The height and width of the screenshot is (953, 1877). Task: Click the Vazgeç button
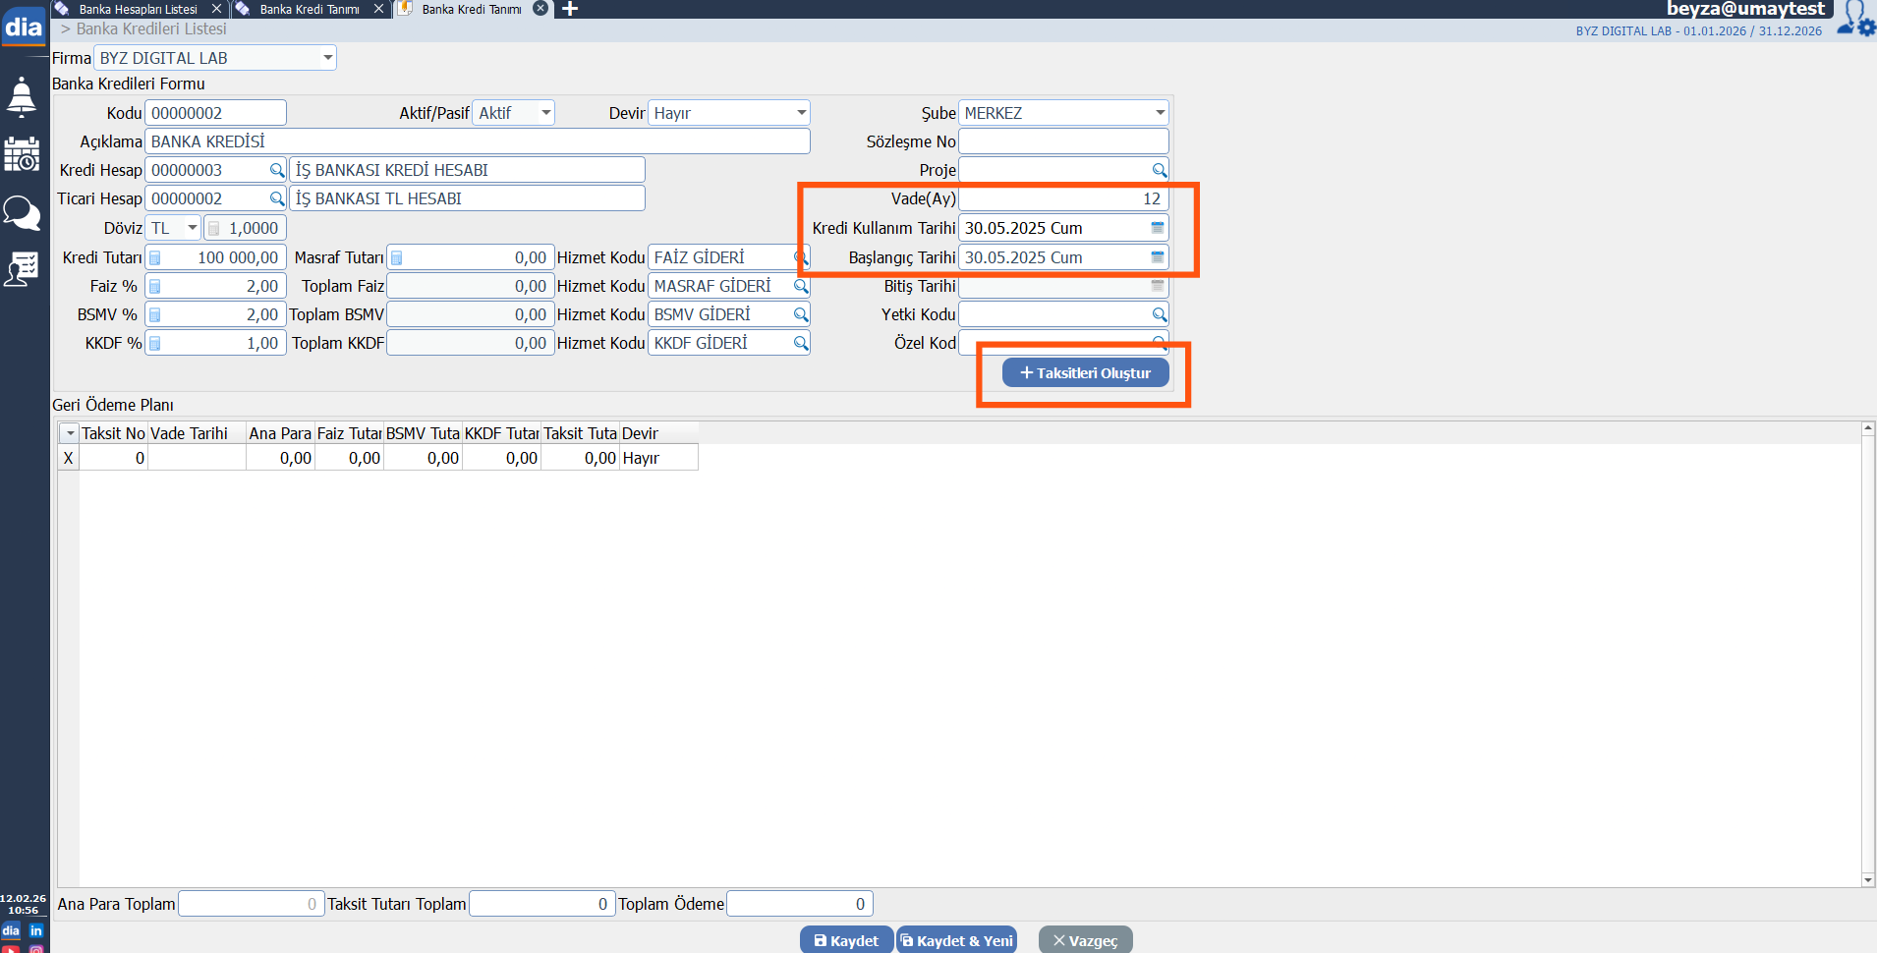1085,940
